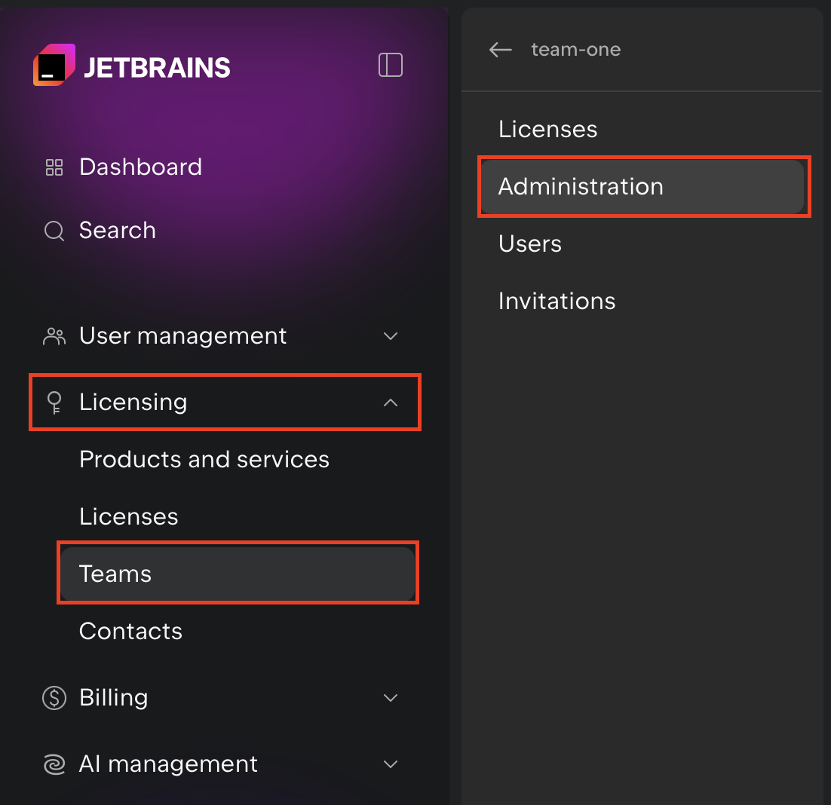
Task: Open Products and services page
Action: click(x=204, y=460)
